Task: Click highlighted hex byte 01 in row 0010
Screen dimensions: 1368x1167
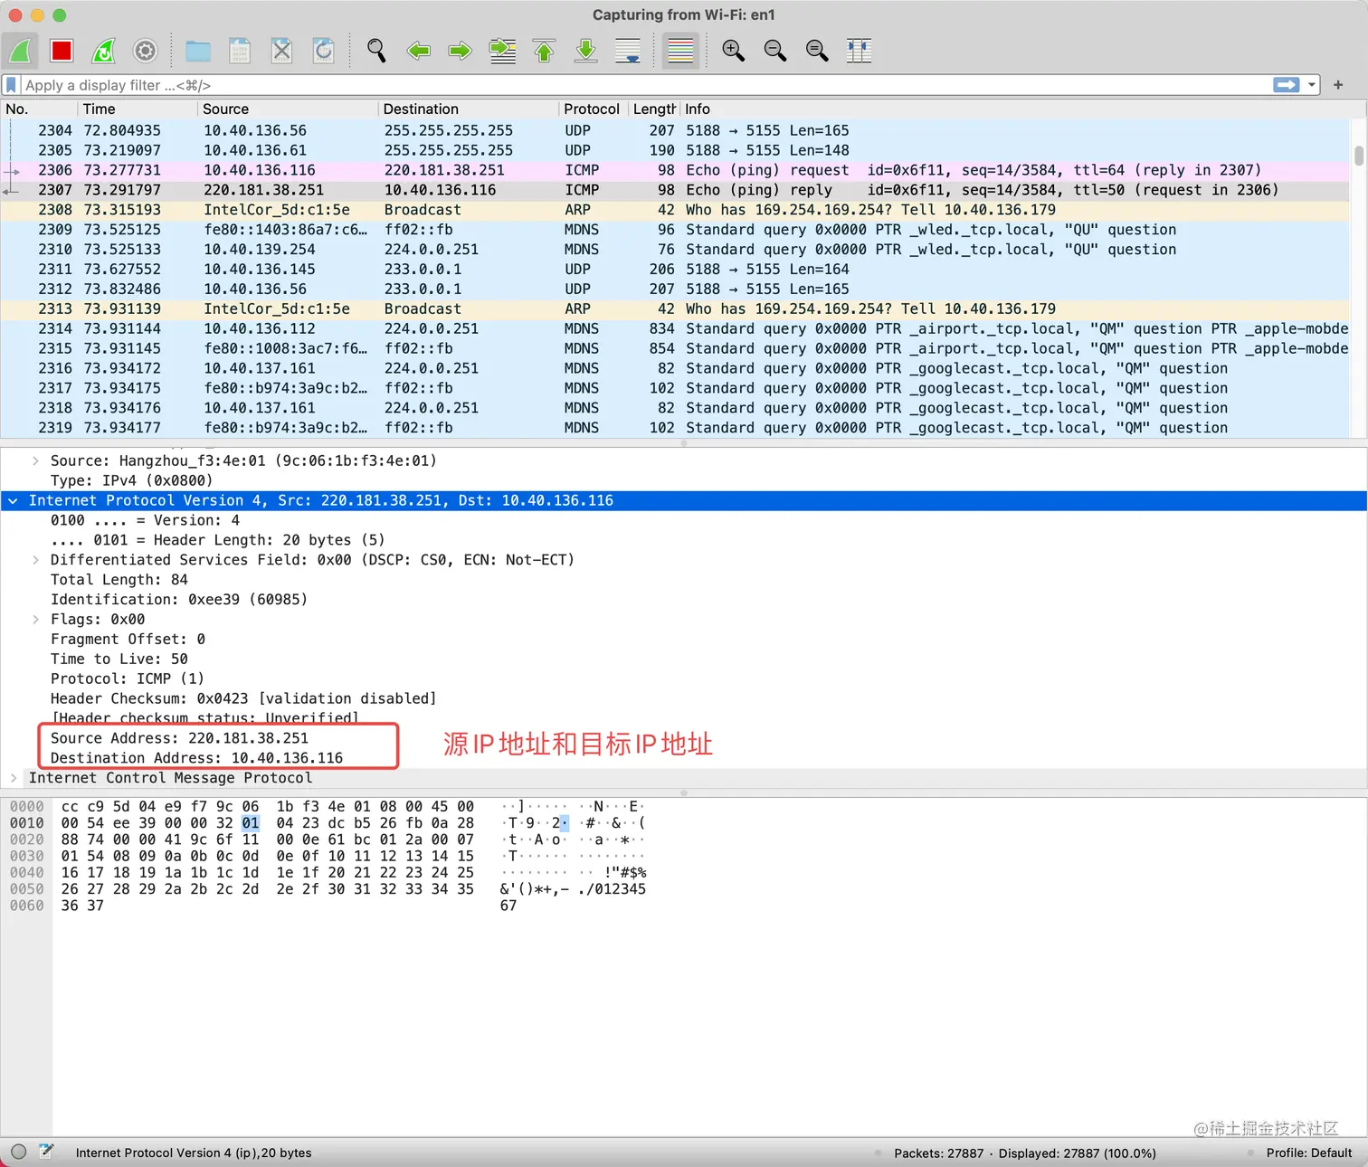Action: 251,823
